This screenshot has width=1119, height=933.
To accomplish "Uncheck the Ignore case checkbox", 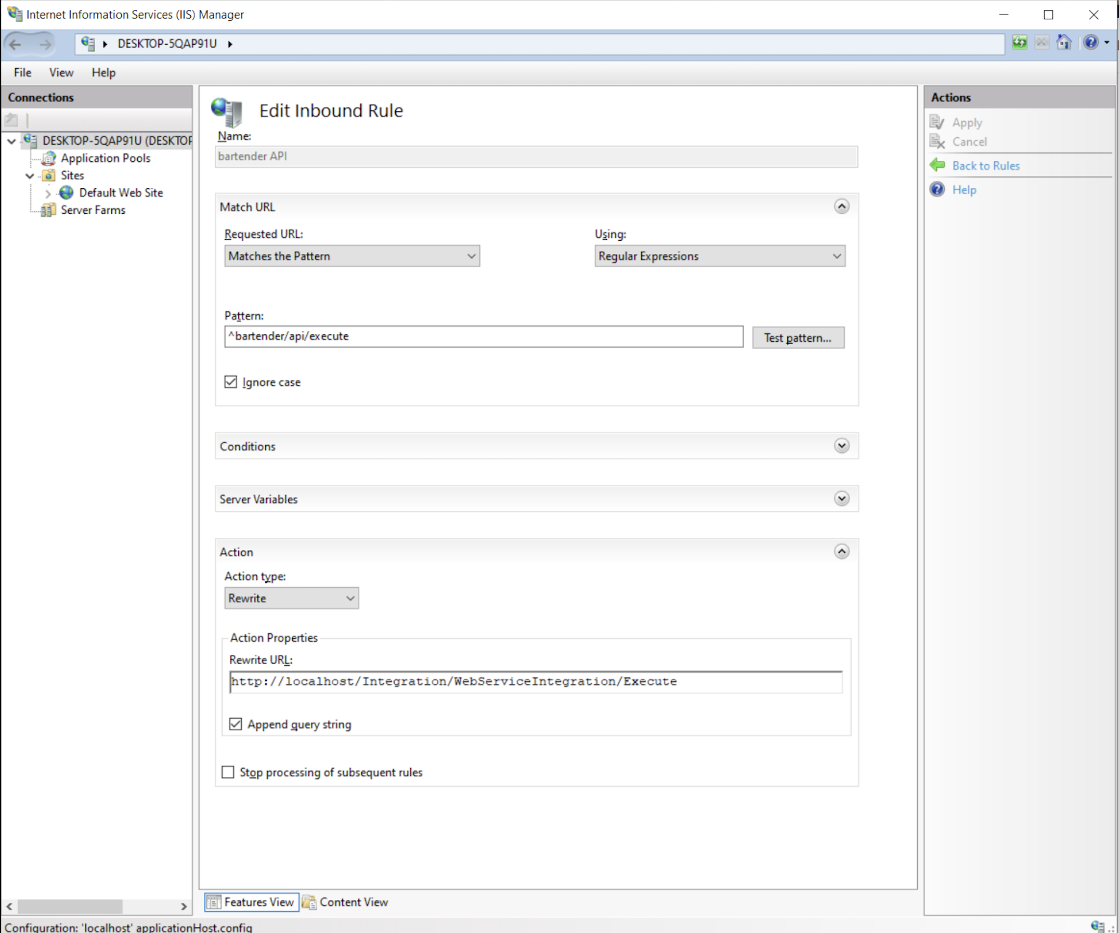I will [x=231, y=382].
